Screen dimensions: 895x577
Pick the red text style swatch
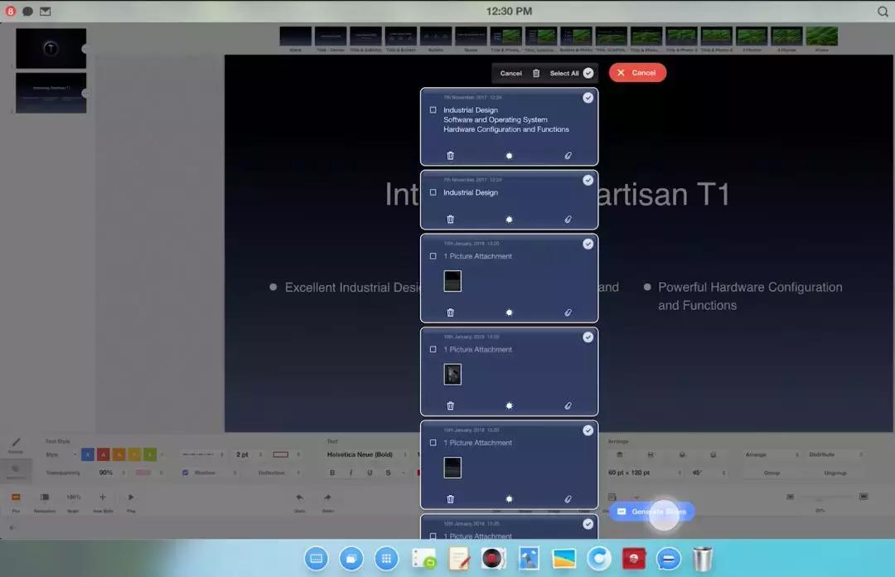tap(104, 454)
